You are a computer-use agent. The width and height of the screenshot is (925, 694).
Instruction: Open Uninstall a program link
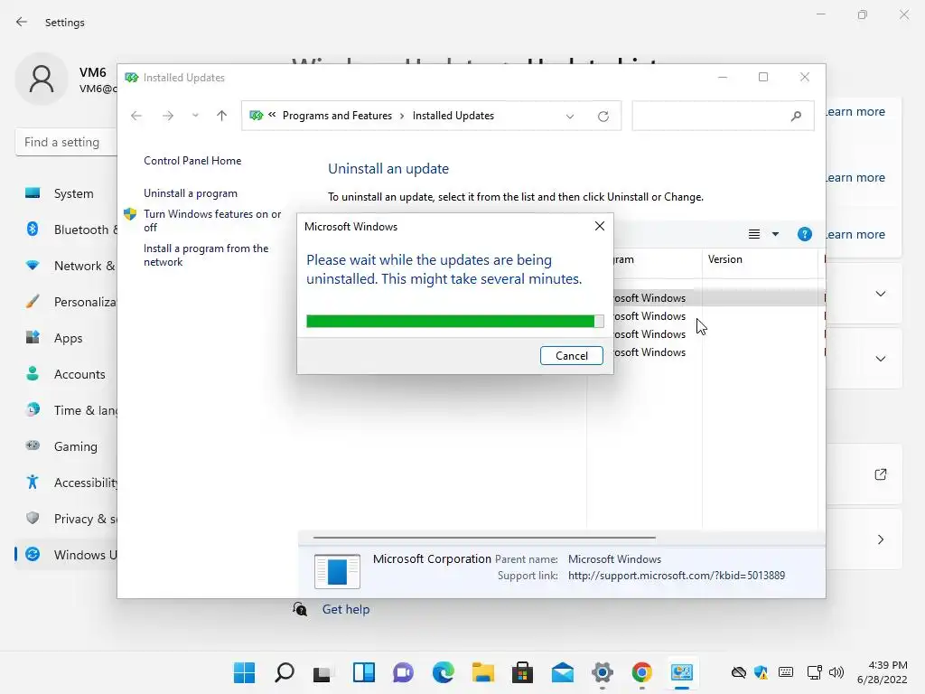click(191, 193)
